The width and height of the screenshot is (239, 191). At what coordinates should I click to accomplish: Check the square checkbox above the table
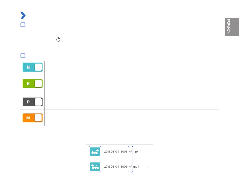[x=23, y=56]
